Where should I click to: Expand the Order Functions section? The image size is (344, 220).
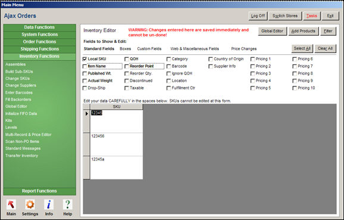tap(40, 42)
